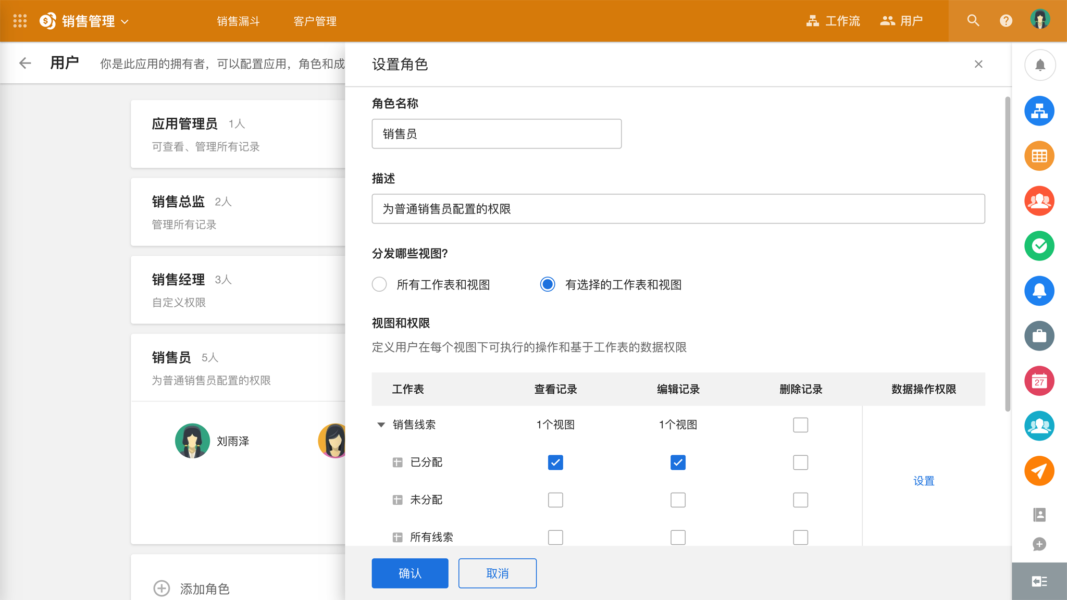Select 所有工作表和视图 radio option
This screenshot has width=1067, height=600.
[x=379, y=284]
